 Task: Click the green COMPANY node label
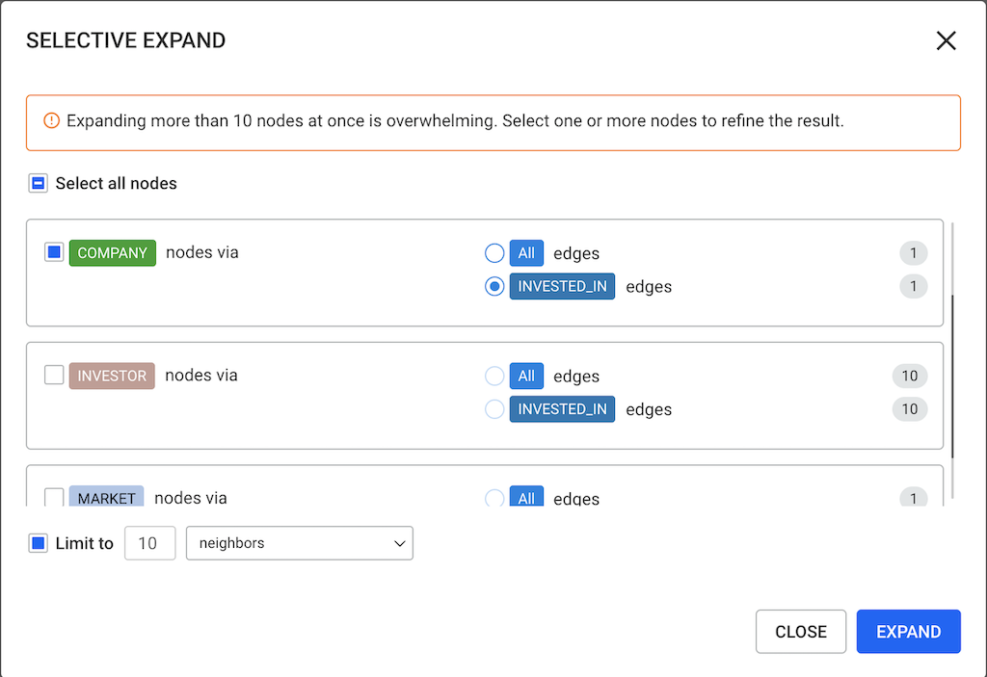coord(113,253)
